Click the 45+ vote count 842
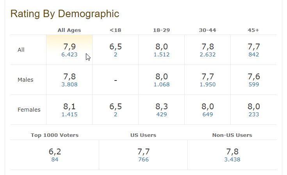This screenshot has width=287, height=175. [254, 55]
